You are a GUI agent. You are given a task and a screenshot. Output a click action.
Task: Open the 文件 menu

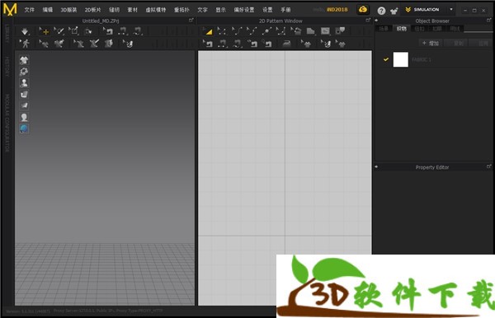coord(30,10)
